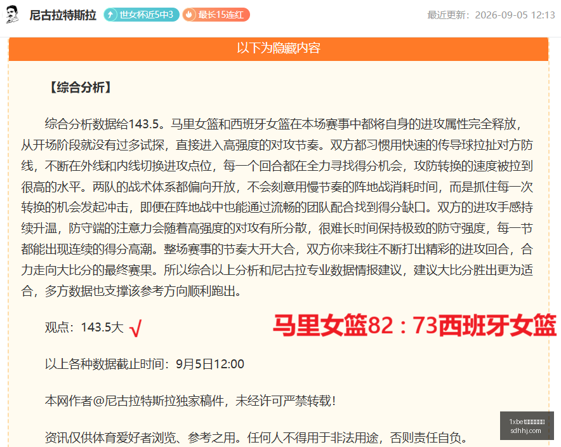561x447 pixels.
Task: Click the 资讯仅供体育爱好者浏览 disclaimer
Action: (x=256, y=437)
